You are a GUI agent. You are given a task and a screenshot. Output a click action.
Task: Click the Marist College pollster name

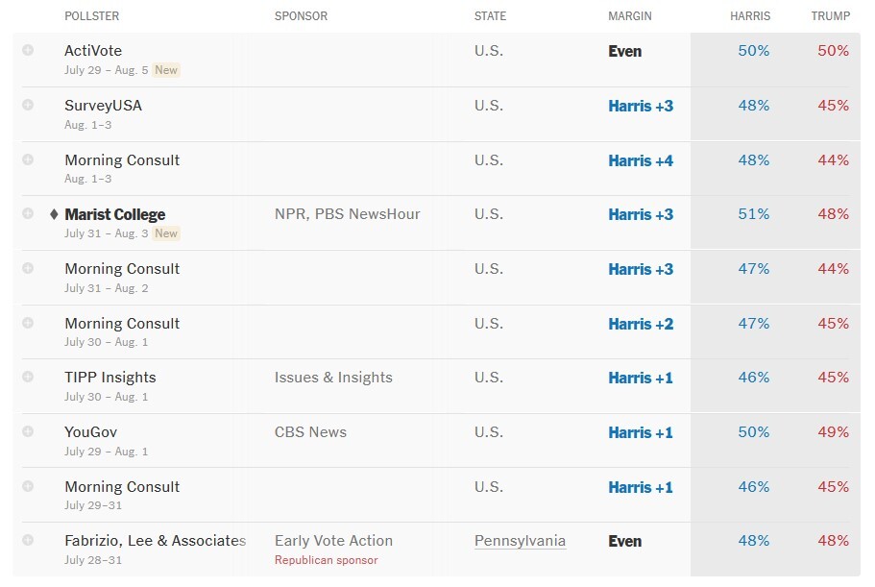115,214
